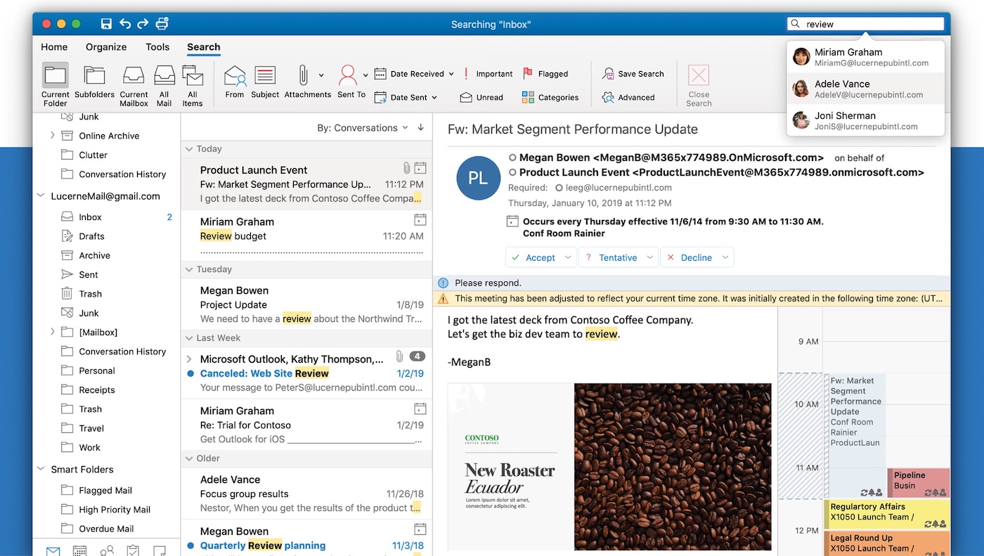Set search scope to Subfolders
This screenshot has width=984, height=556.
94,83
